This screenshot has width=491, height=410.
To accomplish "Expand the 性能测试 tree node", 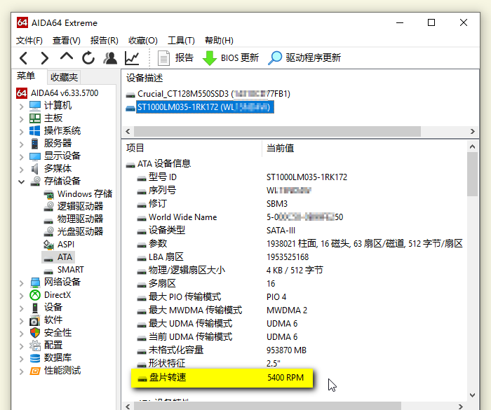I will [x=21, y=371].
